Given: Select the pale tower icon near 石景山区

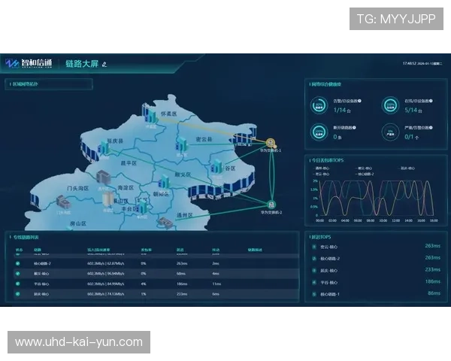Looking at the screenshot, I should [x=107, y=199].
